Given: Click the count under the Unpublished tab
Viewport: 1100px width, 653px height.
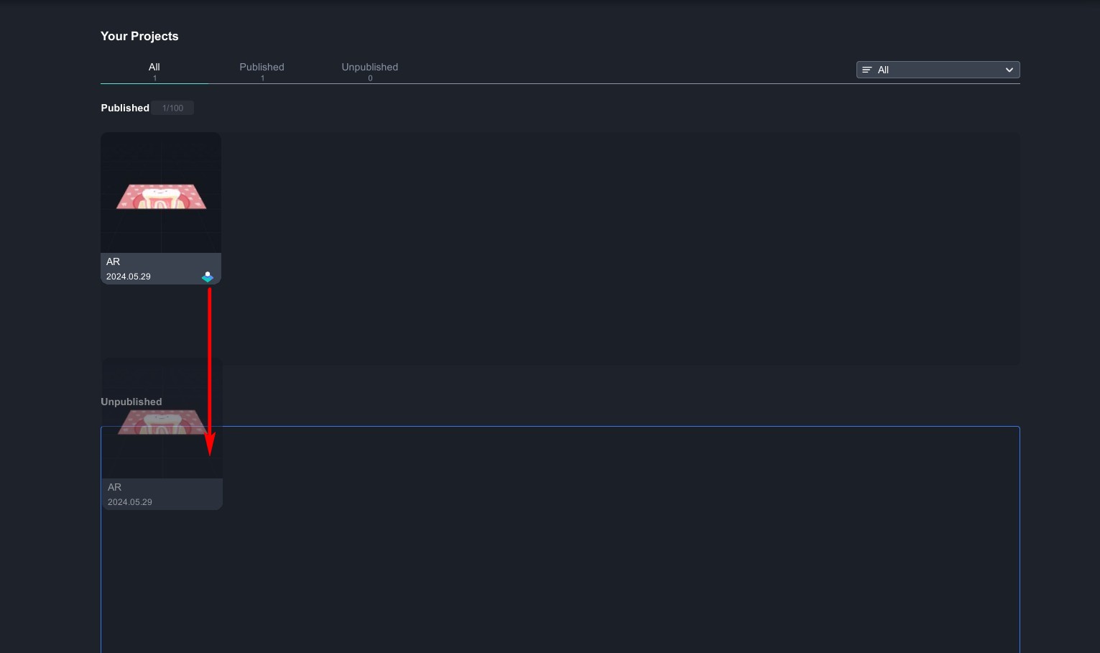Looking at the screenshot, I should pos(370,78).
